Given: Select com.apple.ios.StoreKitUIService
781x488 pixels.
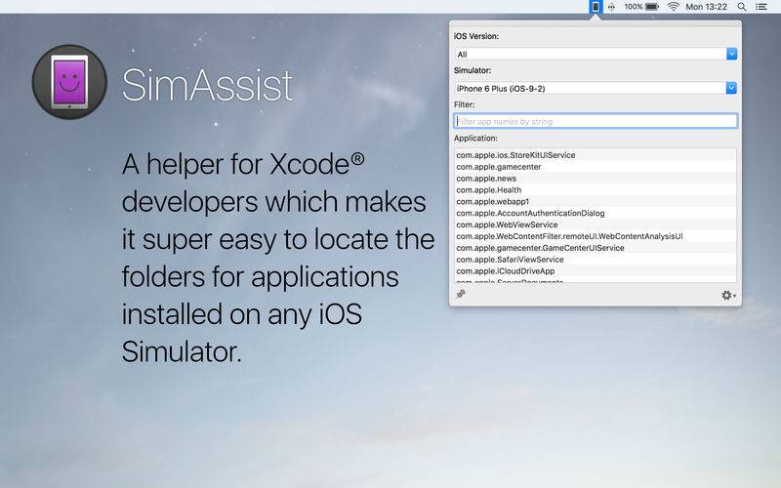Looking at the screenshot, I should pyautogui.click(x=596, y=155).
